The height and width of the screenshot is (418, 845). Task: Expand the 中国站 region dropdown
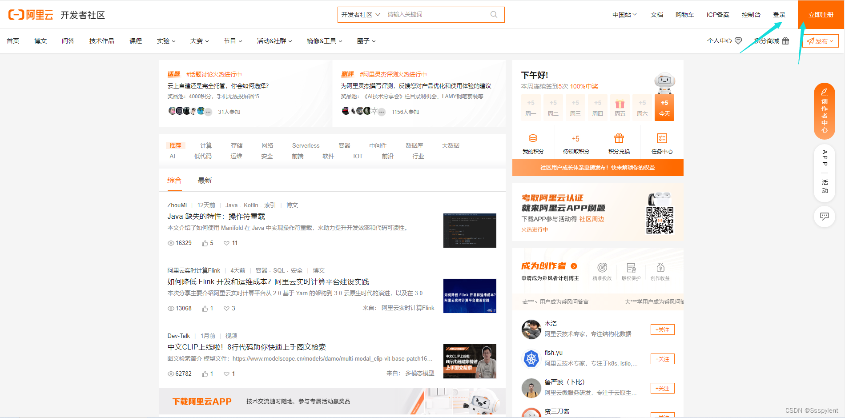coord(624,15)
